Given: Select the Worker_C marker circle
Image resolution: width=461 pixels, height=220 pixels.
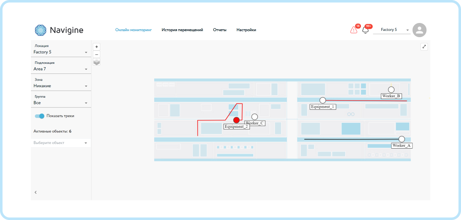Looking at the screenshot, I should point(255,116).
